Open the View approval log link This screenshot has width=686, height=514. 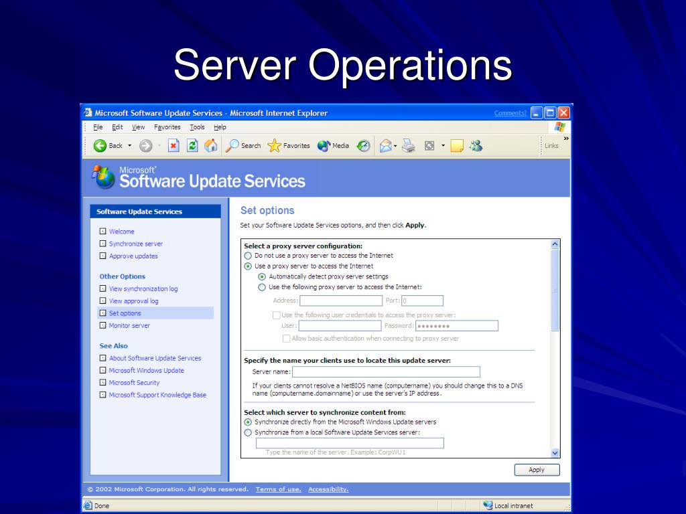[x=133, y=301]
